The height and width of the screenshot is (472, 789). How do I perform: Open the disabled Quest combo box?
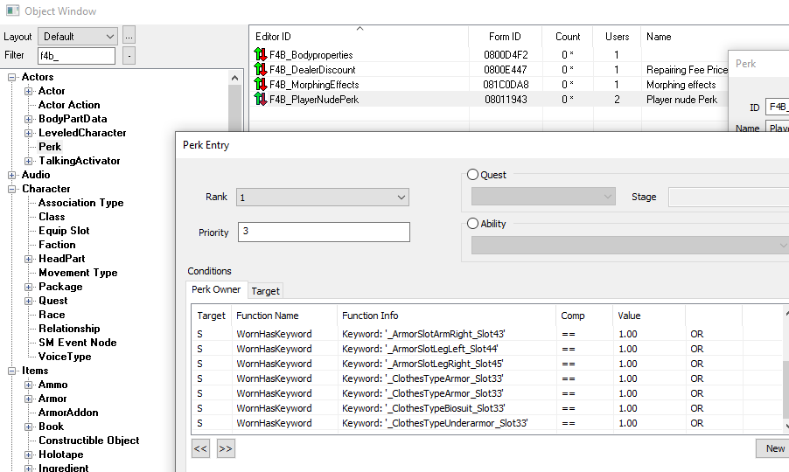pos(543,197)
